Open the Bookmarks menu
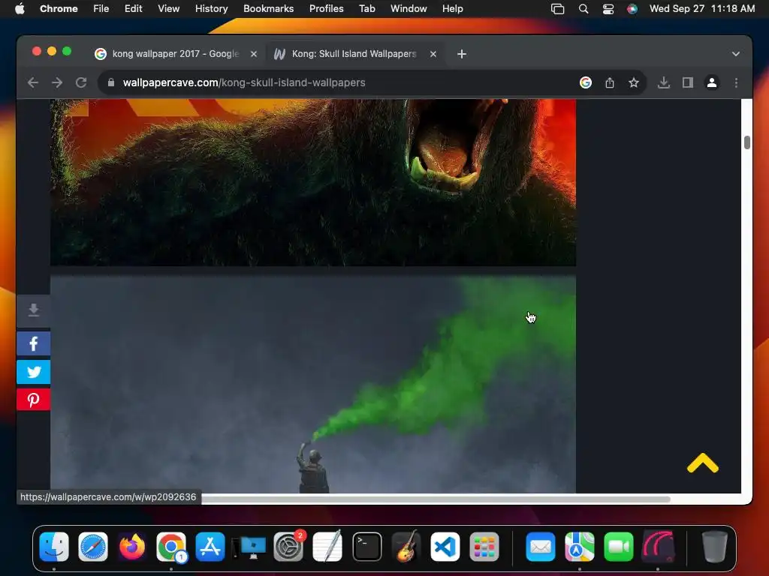 [268, 9]
